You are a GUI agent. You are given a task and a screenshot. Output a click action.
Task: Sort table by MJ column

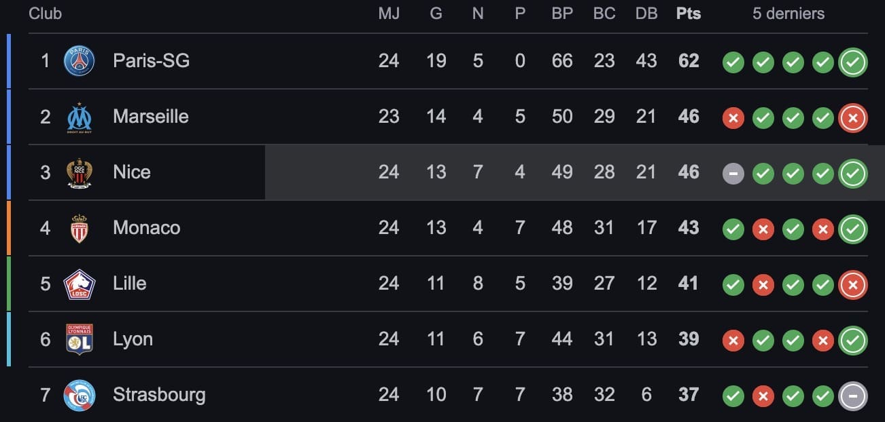389,14
